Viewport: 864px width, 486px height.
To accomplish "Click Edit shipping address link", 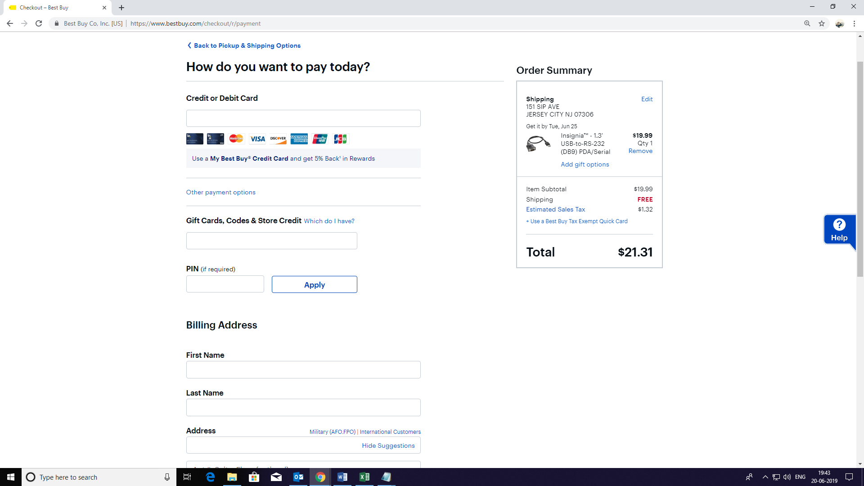I will click(647, 99).
